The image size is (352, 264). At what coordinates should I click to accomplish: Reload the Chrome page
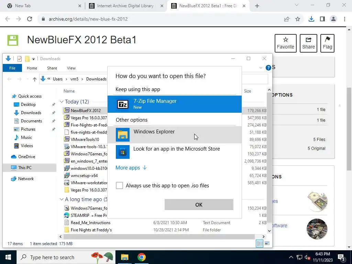click(x=30, y=19)
